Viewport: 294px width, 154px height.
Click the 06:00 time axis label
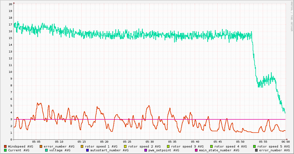point(286,142)
